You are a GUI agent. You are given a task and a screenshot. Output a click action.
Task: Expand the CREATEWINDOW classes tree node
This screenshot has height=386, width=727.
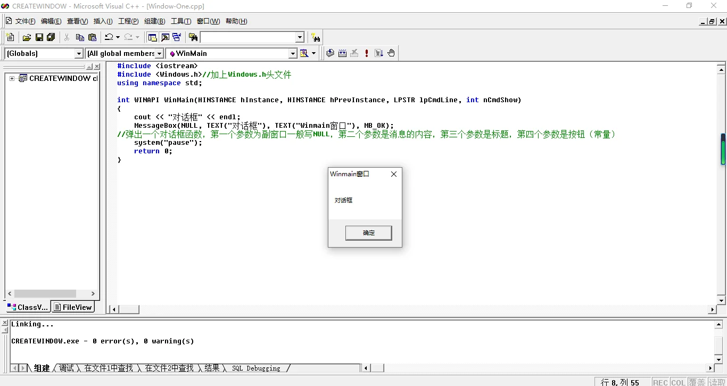(x=12, y=78)
